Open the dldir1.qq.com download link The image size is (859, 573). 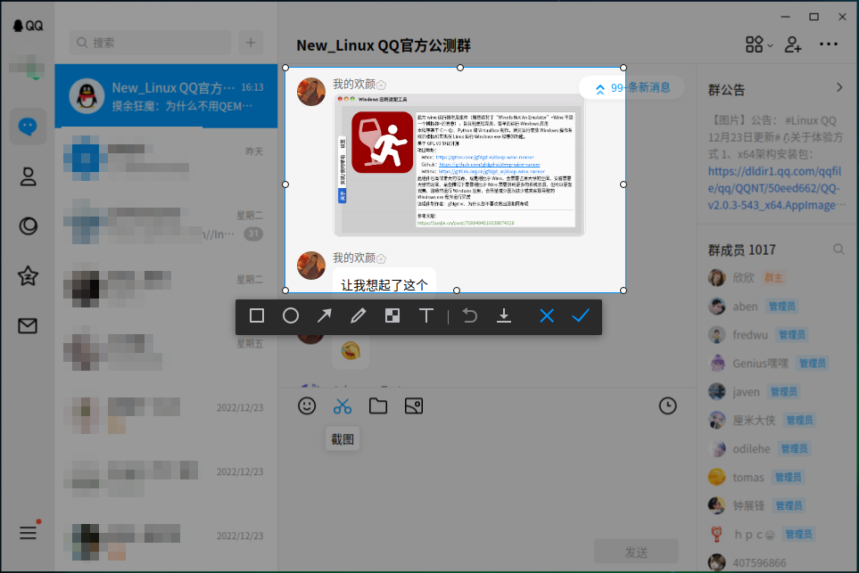pos(774,188)
